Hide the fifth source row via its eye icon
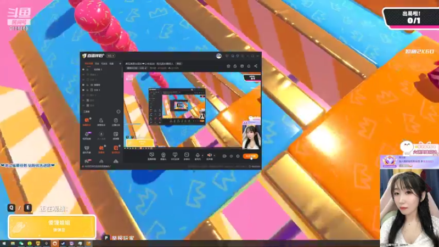 click(x=83, y=90)
